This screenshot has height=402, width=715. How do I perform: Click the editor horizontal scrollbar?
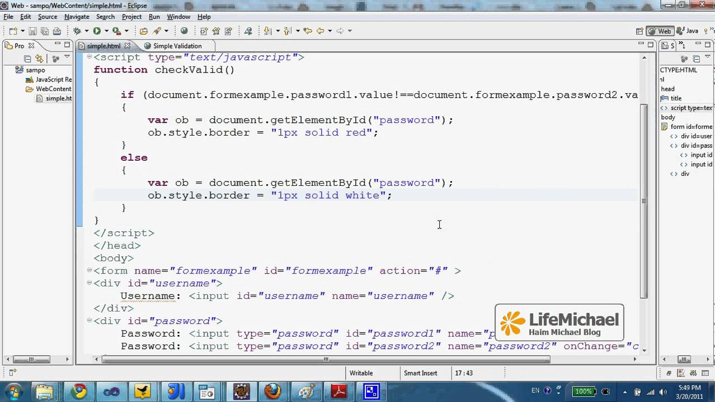326,360
